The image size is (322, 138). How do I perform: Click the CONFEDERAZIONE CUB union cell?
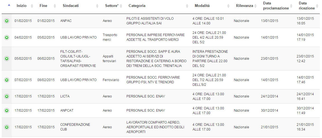pos(75,127)
